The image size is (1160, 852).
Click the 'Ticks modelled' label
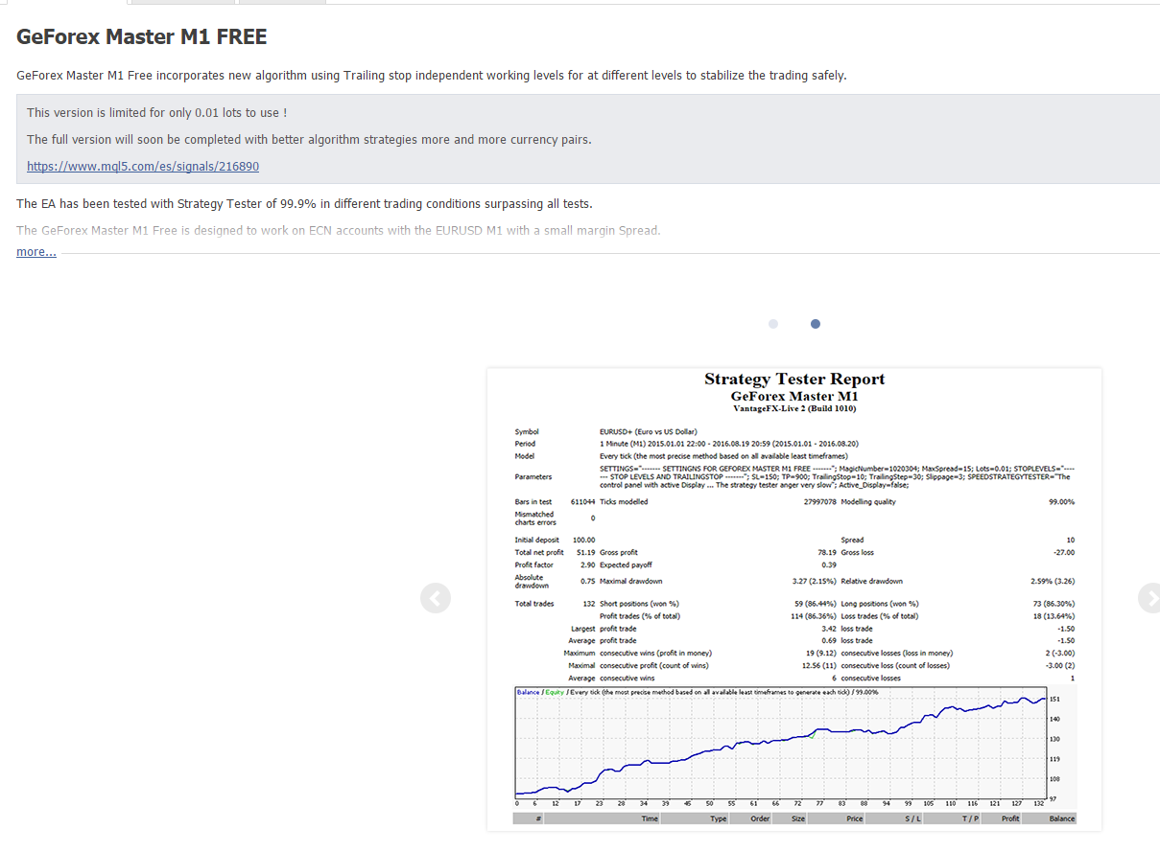click(624, 502)
